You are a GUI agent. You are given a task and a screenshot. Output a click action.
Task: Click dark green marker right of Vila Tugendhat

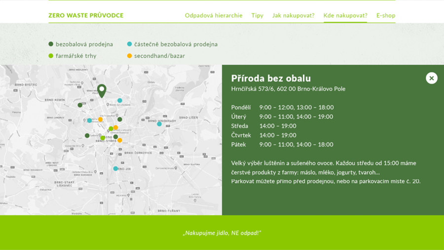[120, 120]
